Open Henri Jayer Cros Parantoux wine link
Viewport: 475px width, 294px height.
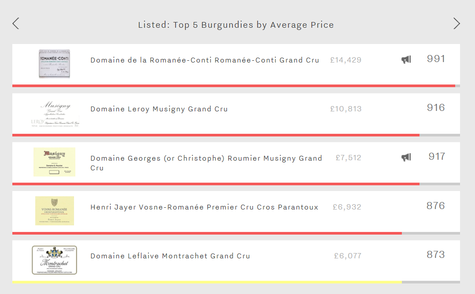(204, 207)
